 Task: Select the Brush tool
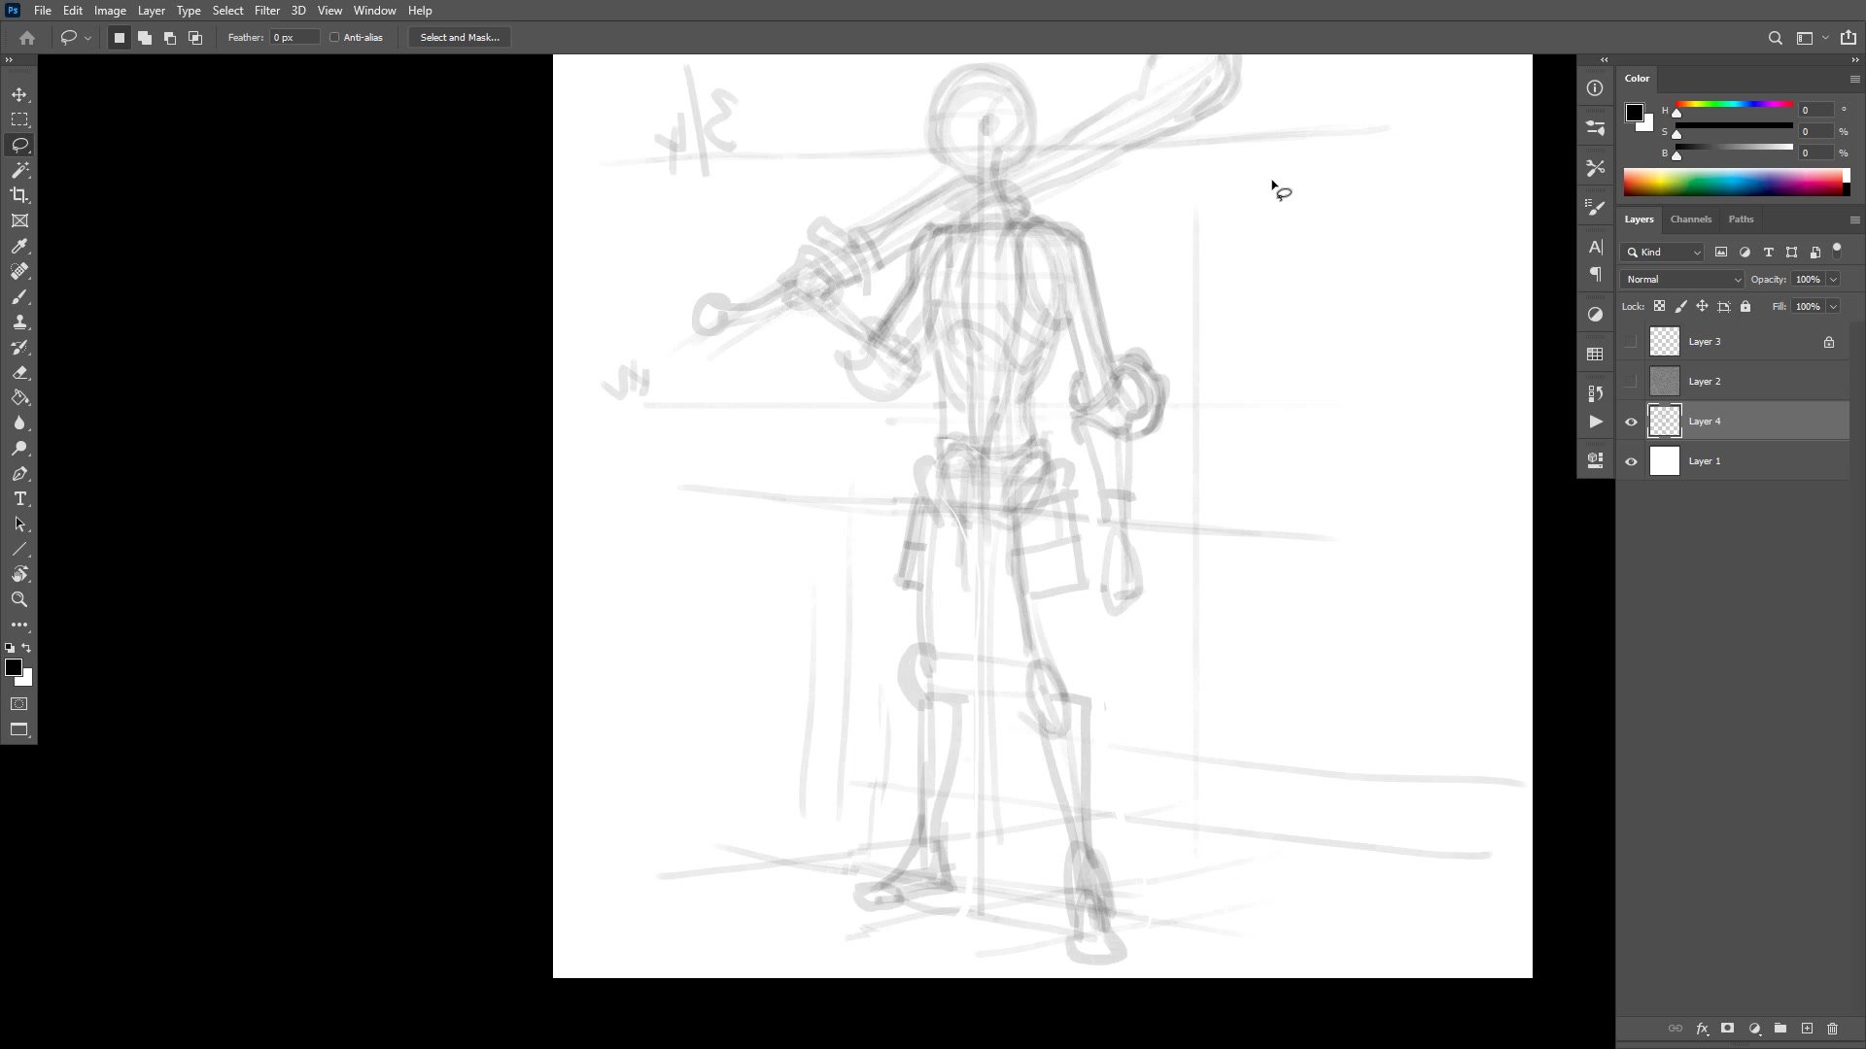click(19, 297)
